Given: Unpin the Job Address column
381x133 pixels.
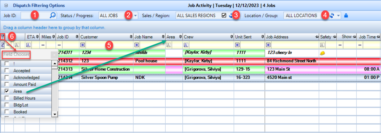Looking at the screenshot, I should tap(317, 37).
